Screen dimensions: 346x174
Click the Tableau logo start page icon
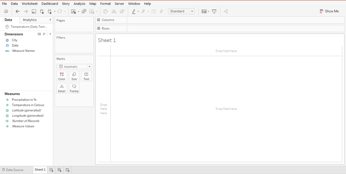6,11
